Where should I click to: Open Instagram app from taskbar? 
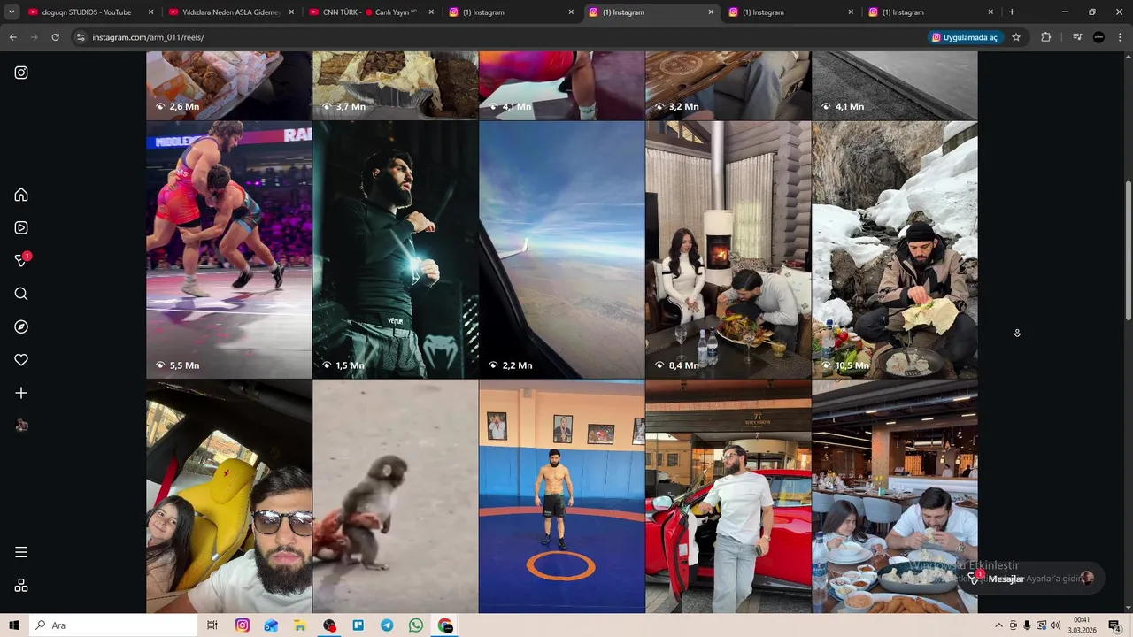click(243, 625)
